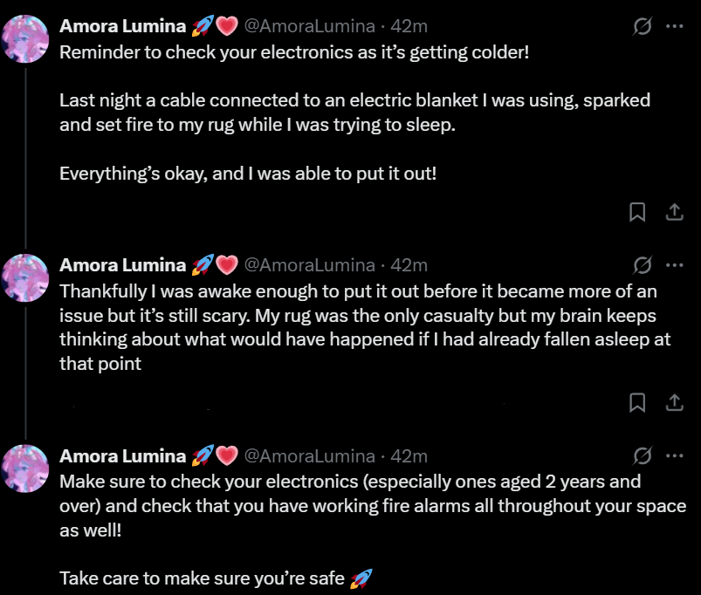Bookmark the 'Thankfully I was awake' post
Viewport: 701px width, 595px height.
pyautogui.click(x=637, y=402)
